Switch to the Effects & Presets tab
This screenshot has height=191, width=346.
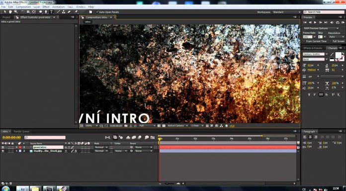[313, 48]
